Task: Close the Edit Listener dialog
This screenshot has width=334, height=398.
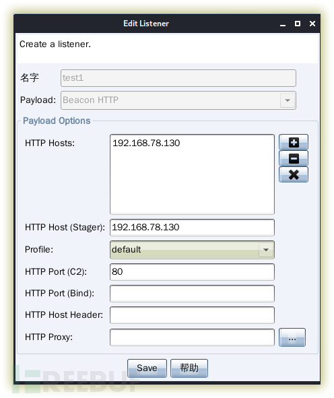Action: (312, 24)
